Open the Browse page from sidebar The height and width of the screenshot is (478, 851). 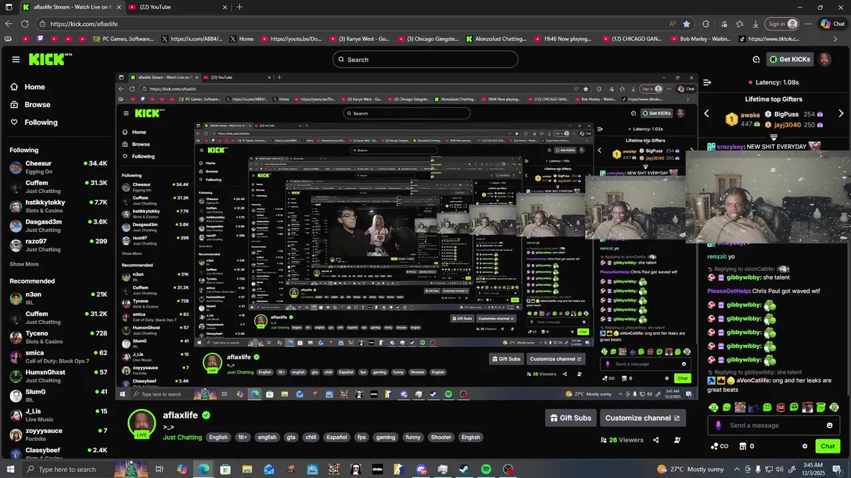point(37,104)
